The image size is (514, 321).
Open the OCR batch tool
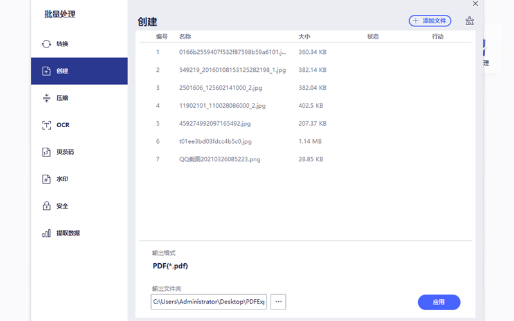point(62,125)
